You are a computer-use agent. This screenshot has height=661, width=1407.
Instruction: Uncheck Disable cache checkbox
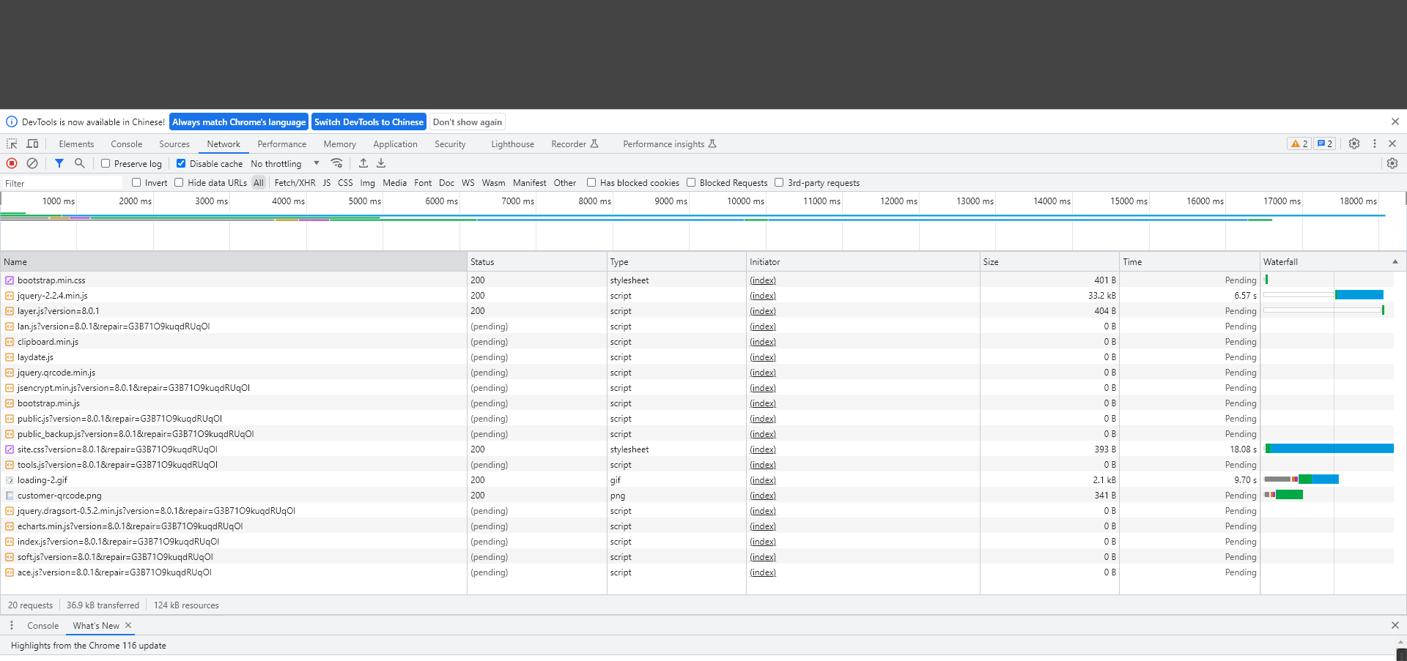coord(181,163)
